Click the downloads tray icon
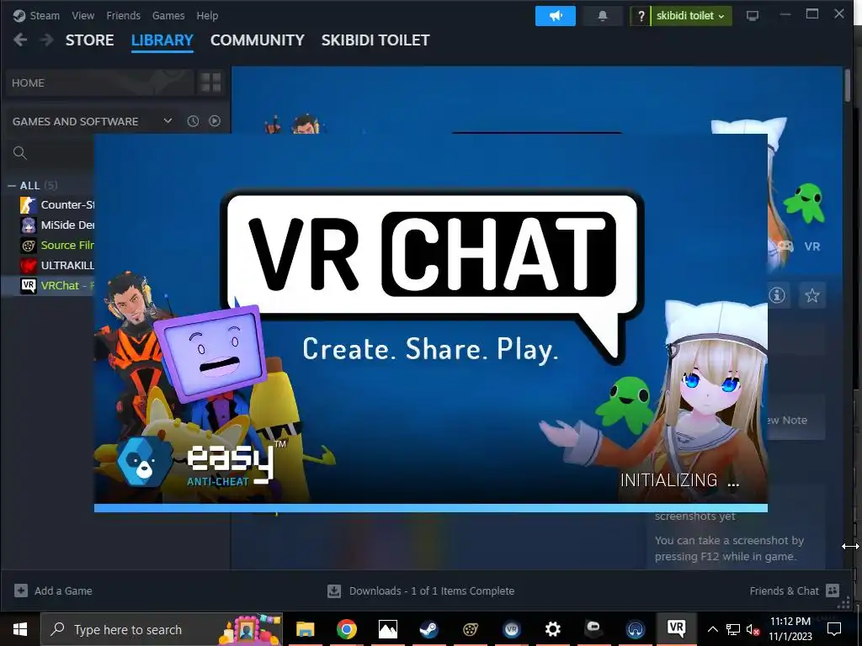 (x=334, y=591)
